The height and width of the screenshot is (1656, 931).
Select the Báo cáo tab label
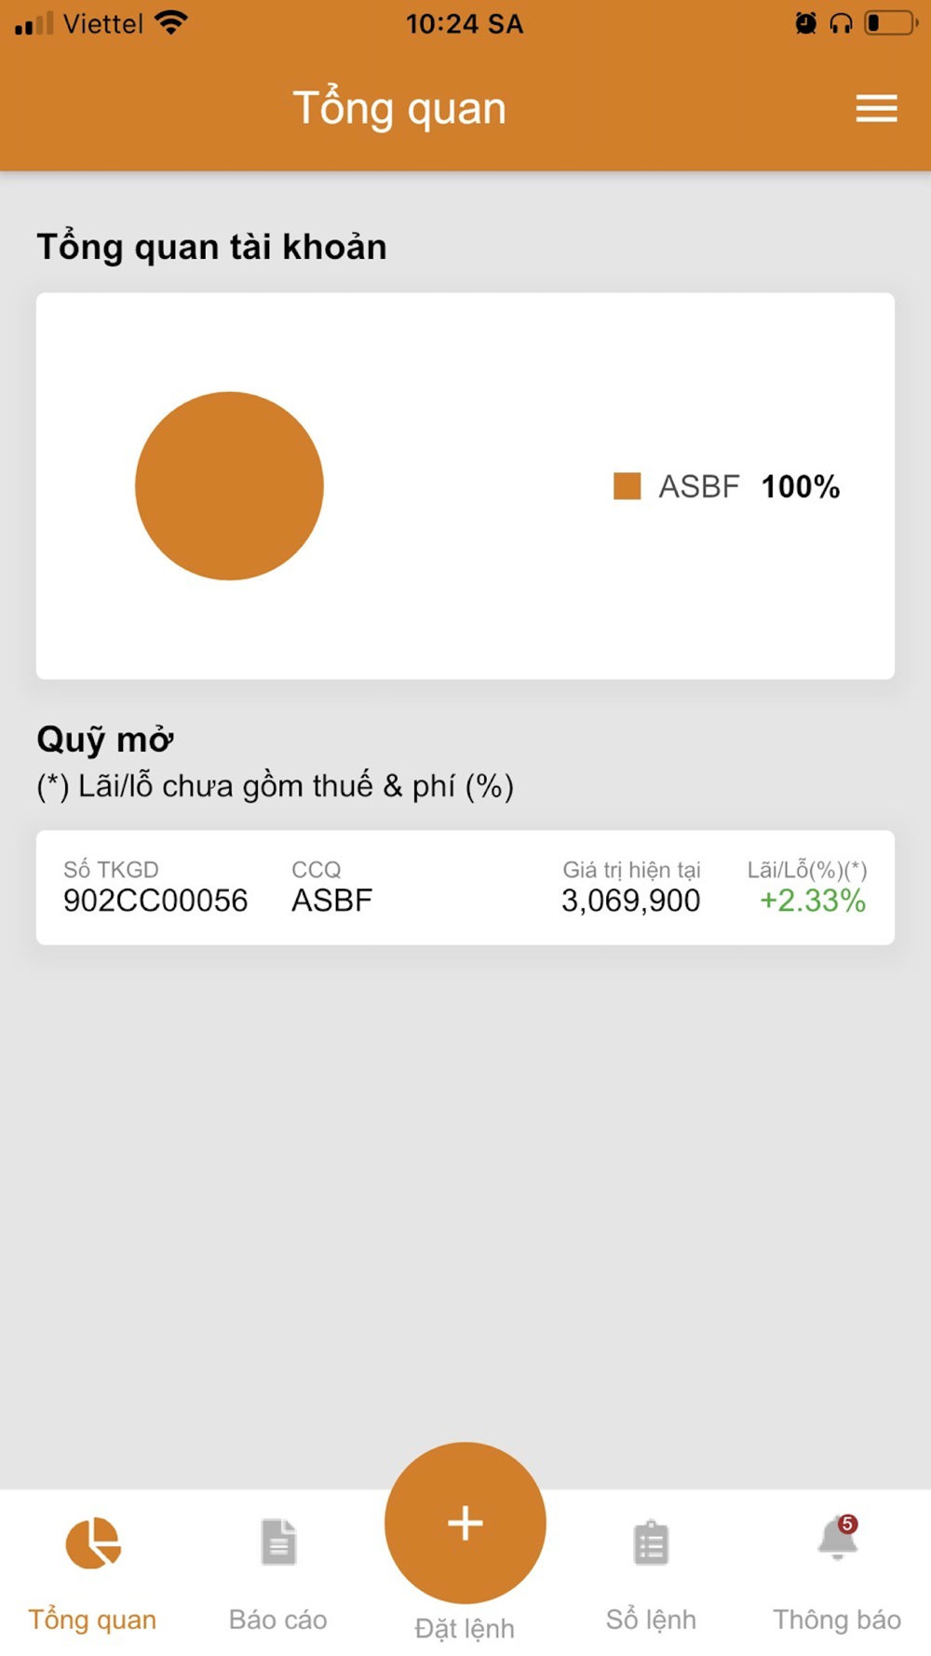(x=278, y=1620)
